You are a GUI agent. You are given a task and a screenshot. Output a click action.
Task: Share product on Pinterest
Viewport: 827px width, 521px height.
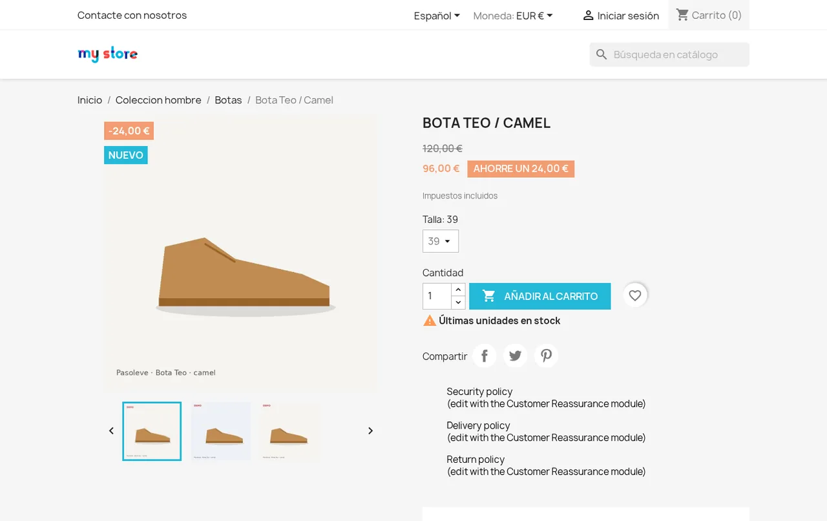pos(546,356)
